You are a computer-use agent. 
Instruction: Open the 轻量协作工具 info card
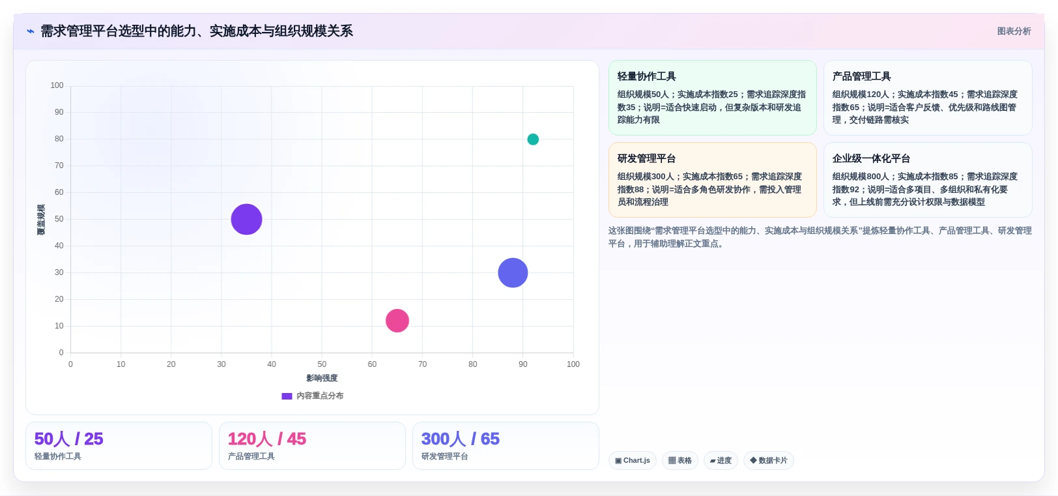(x=712, y=98)
